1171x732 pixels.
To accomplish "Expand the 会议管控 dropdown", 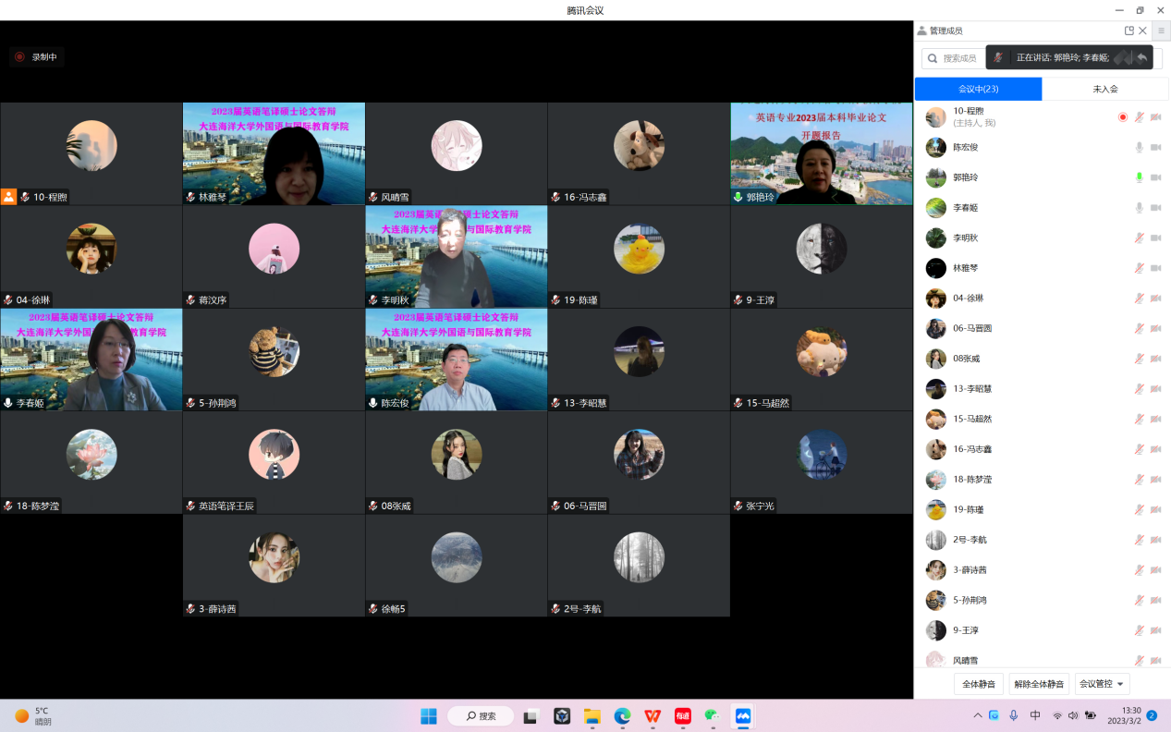I will 1104,684.
